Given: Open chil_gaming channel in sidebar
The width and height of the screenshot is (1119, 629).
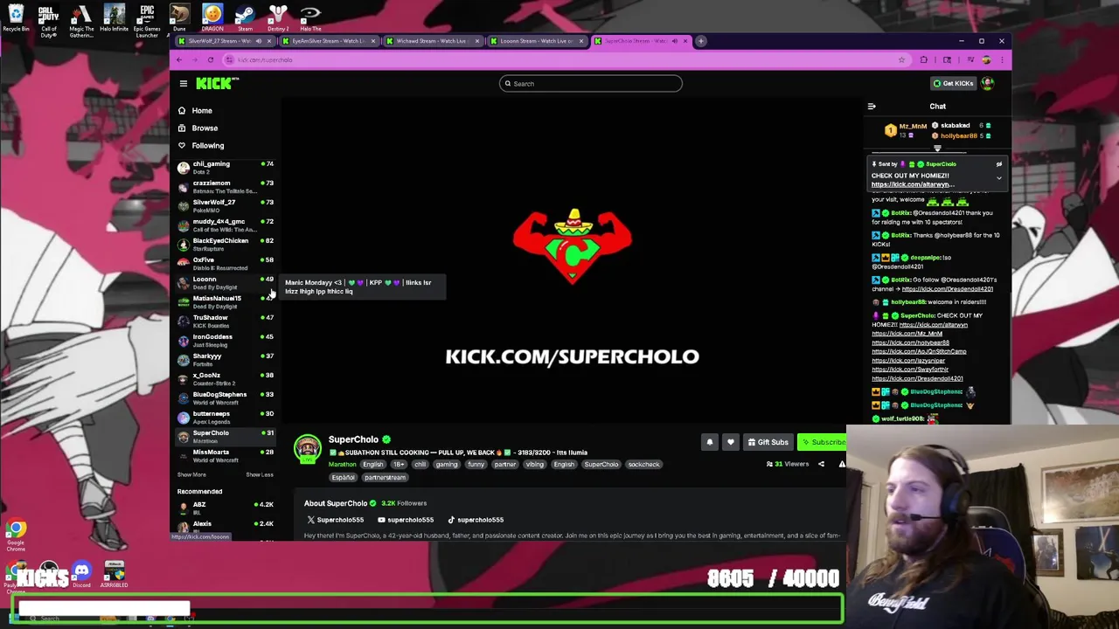Looking at the screenshot, I should (226, 167).
